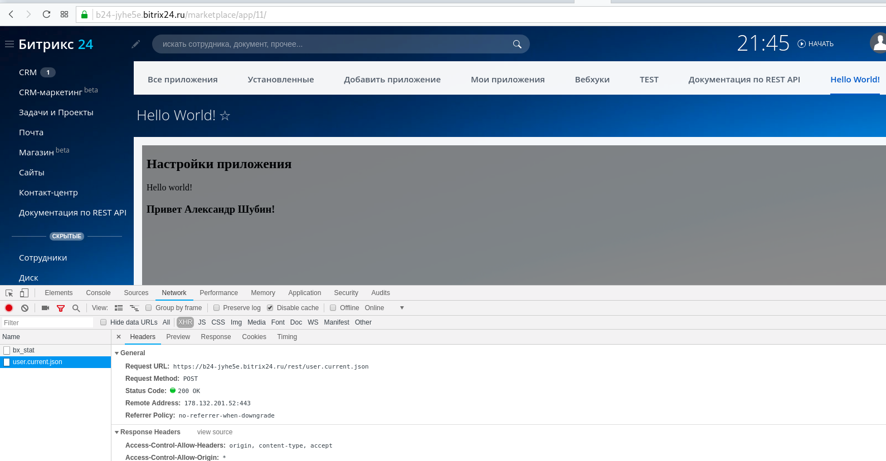Click the Bitrix24 search magnifier icon

pos(517,44)
